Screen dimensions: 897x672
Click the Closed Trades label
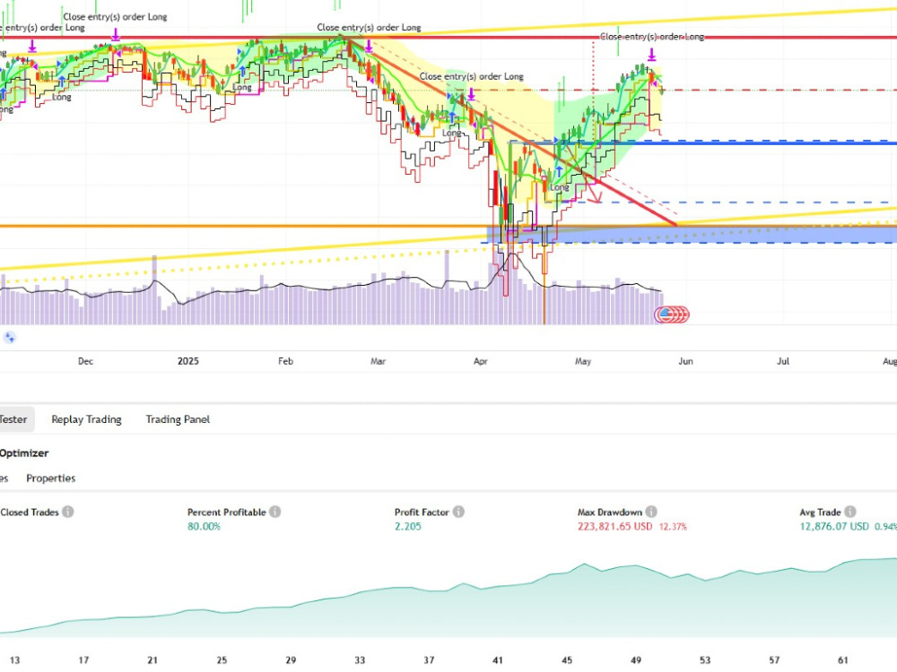click(x=30, y=512)
